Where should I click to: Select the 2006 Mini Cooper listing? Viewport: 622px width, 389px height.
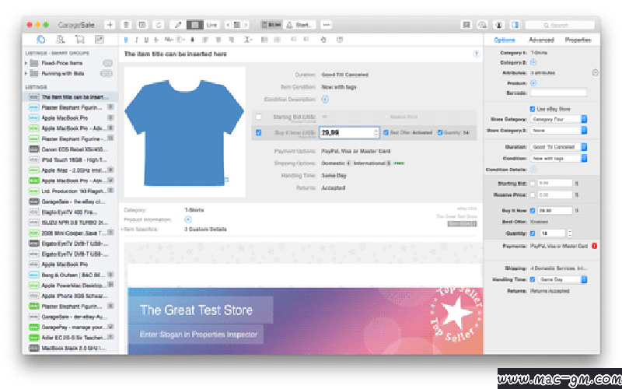pos(72,233)
